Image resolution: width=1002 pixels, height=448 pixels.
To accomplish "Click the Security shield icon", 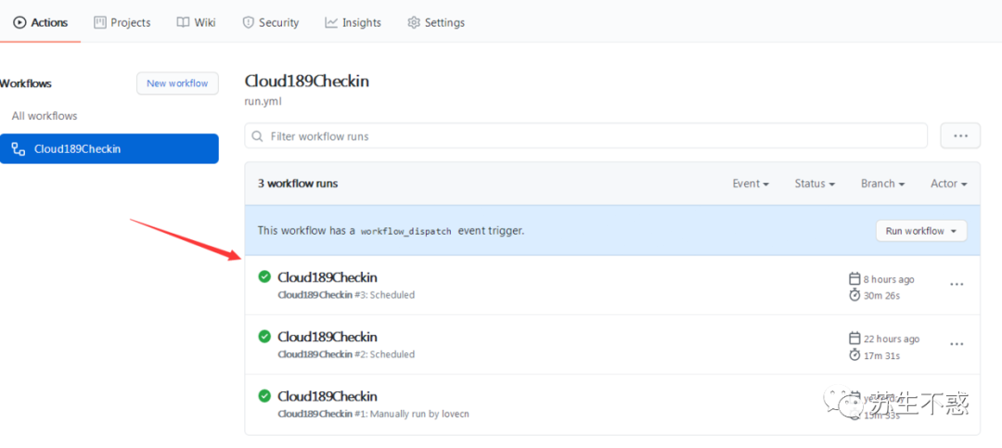I will (x=248, y=22).
